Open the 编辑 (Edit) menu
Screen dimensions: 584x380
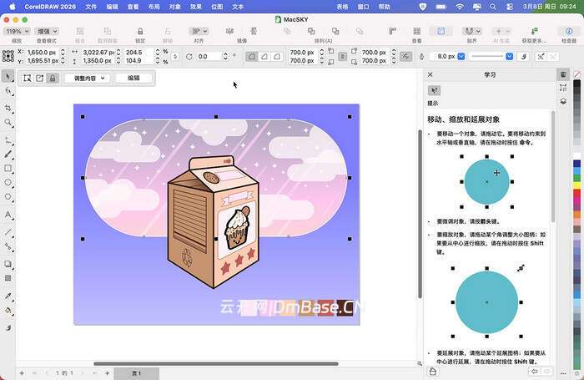112,7
